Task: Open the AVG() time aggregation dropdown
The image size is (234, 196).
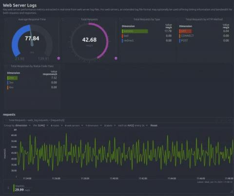Action: click(133, 125)
